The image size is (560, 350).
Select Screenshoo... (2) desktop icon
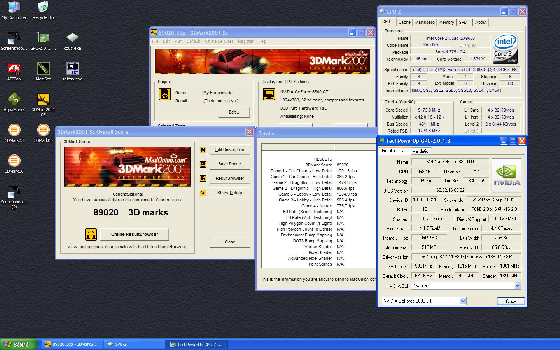click(x=14, y=197)
